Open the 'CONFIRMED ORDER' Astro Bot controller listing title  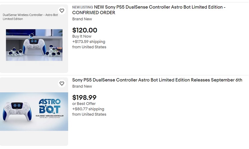(149, 10)
